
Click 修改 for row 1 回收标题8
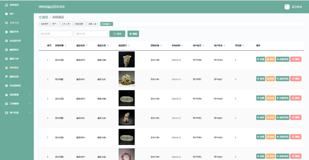coord(270,59)
